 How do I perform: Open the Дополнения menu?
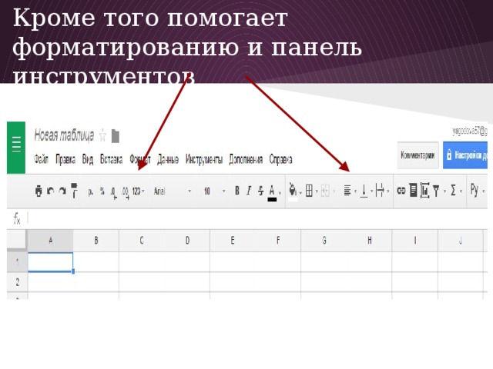pyautogui.click(x=246, y=159)
